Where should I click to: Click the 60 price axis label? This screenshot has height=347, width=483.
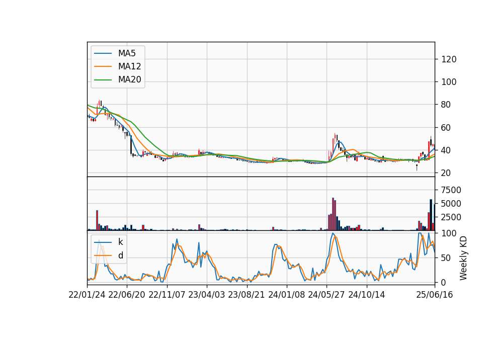[446, 128]
